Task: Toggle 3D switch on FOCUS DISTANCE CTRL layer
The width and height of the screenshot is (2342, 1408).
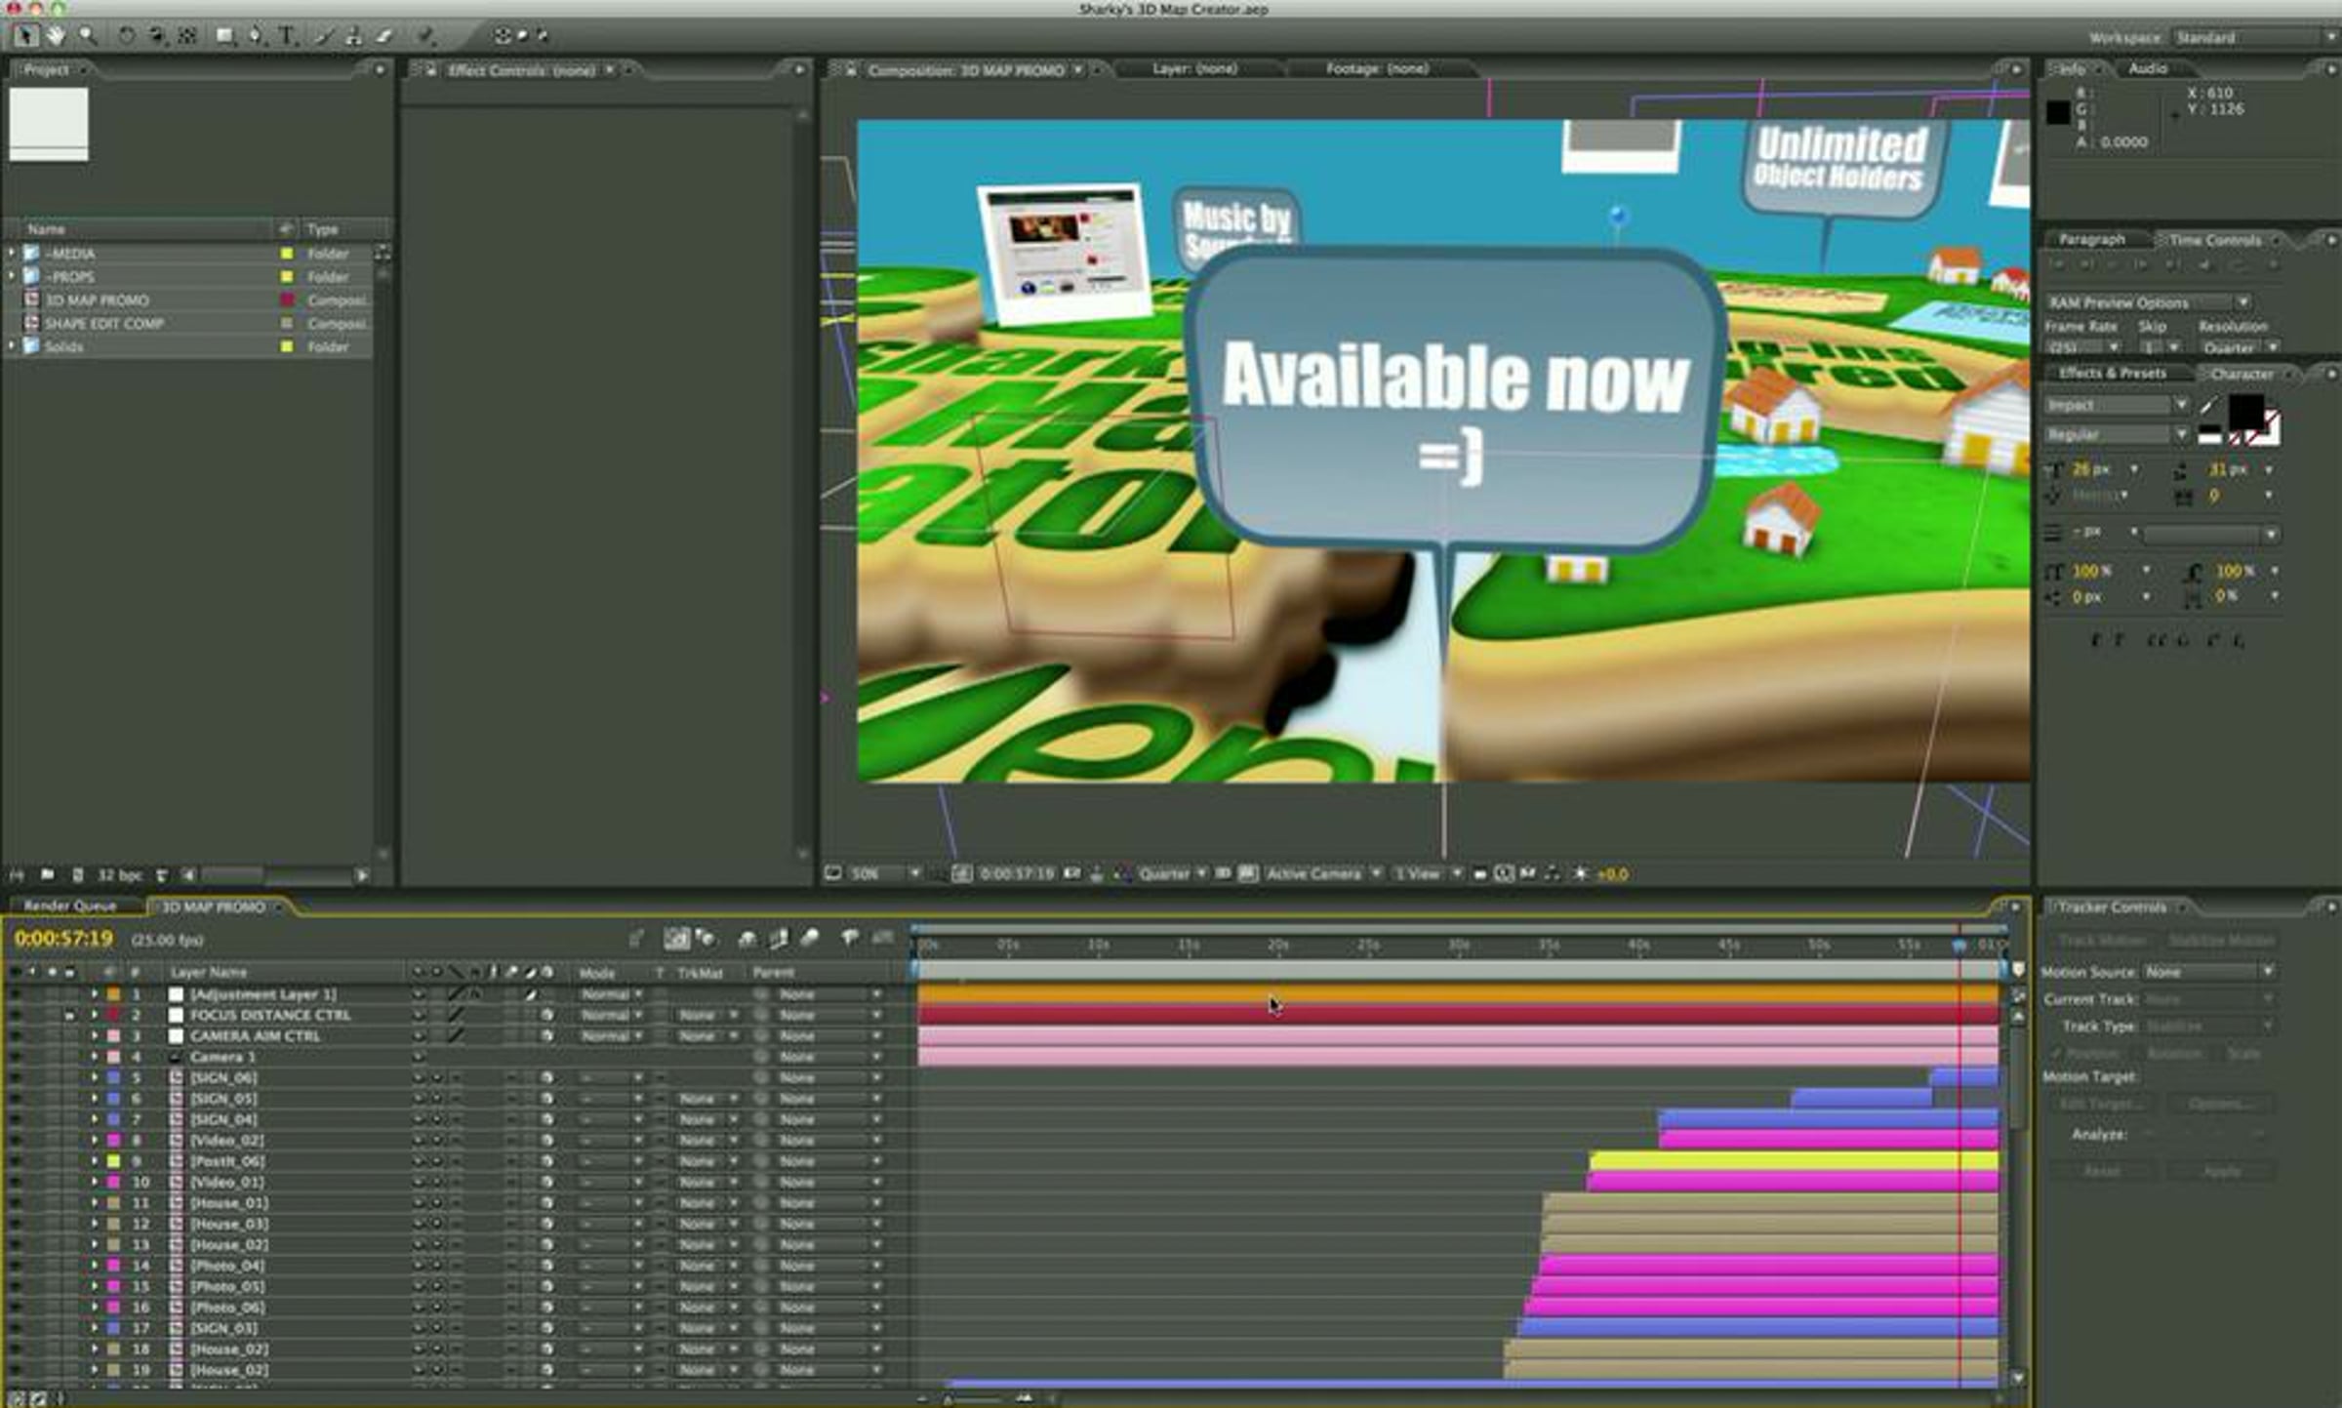Action: [547, 1015]
